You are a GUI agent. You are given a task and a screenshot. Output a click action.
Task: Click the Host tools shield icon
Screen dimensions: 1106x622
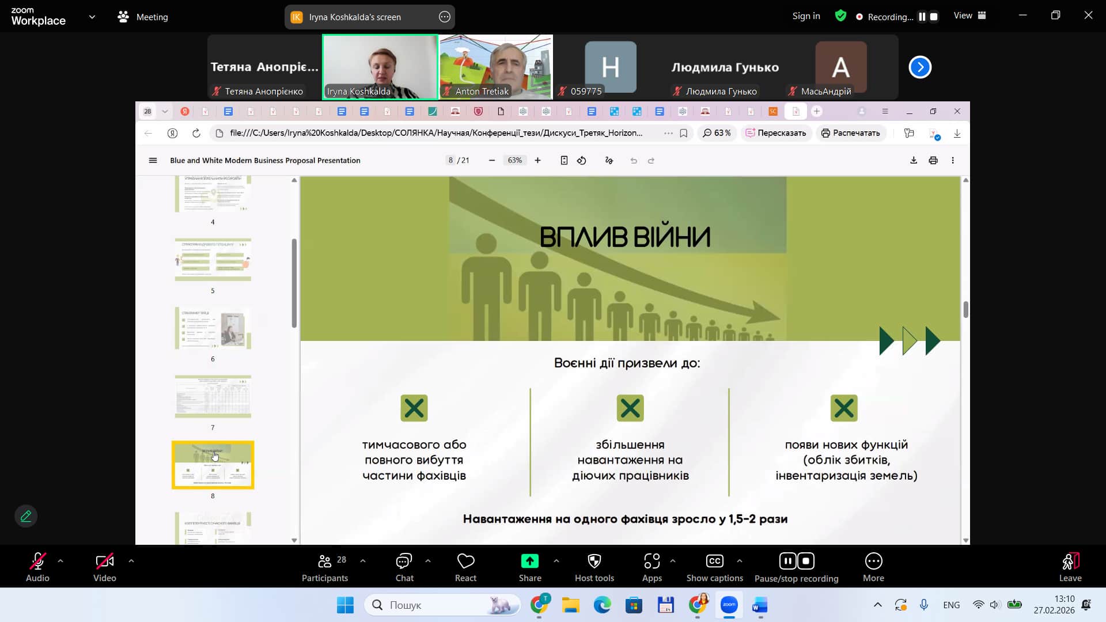pyautogui.click(x=594, y=561)
